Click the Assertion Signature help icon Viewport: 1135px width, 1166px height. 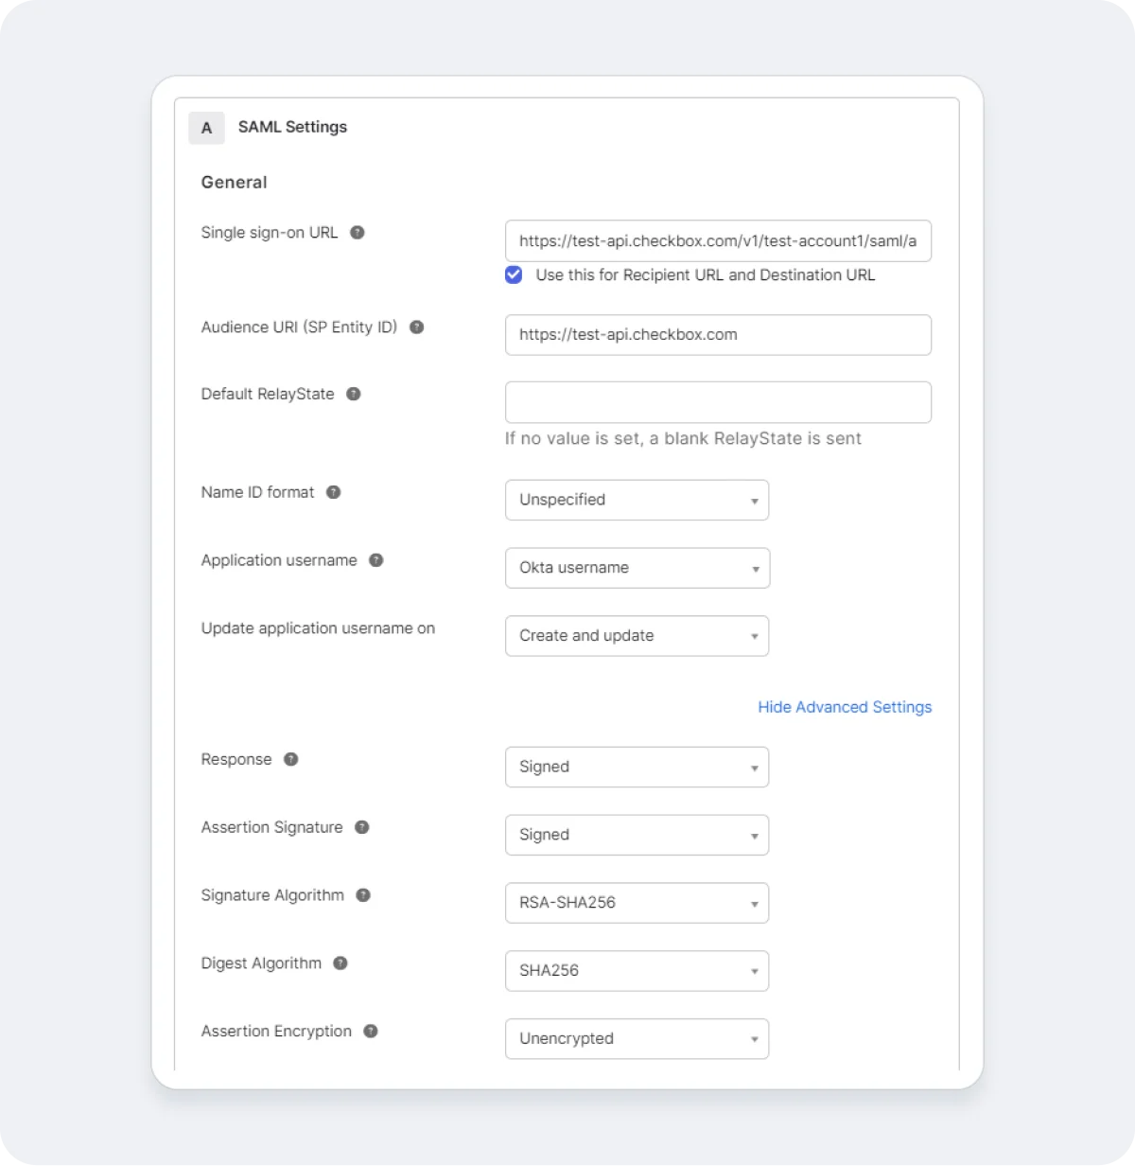[360, 827]
